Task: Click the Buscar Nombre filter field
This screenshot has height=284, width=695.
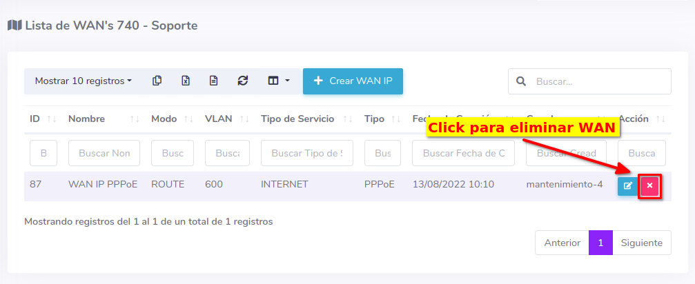Action: [104, 153]
